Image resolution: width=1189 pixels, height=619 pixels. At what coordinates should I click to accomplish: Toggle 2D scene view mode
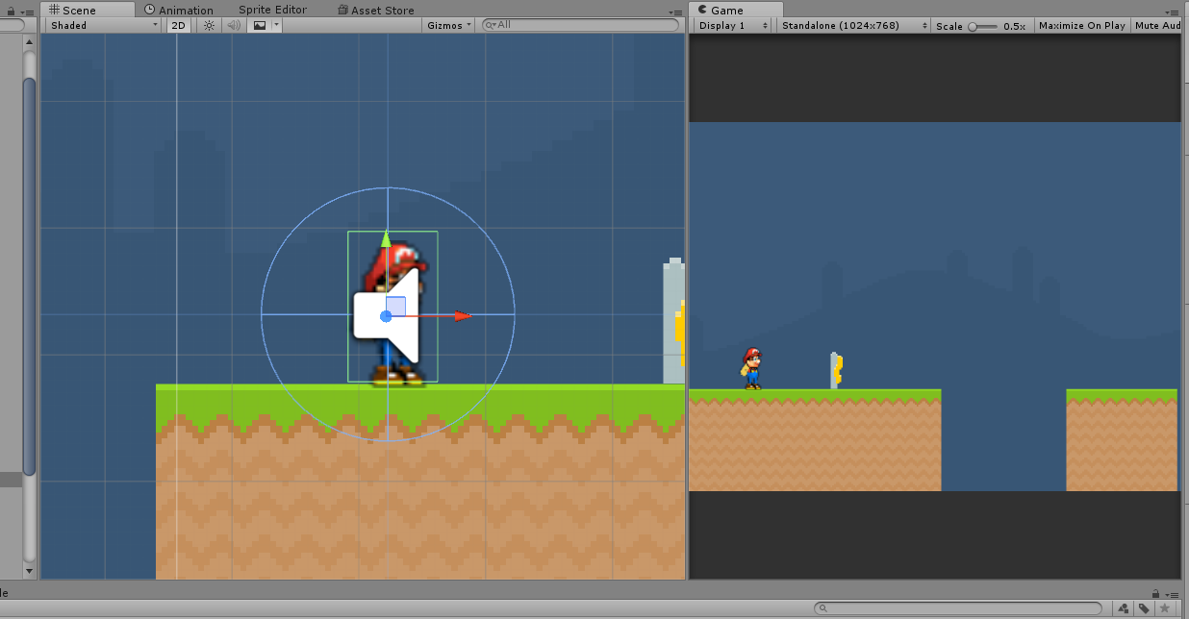click(179, 25)
